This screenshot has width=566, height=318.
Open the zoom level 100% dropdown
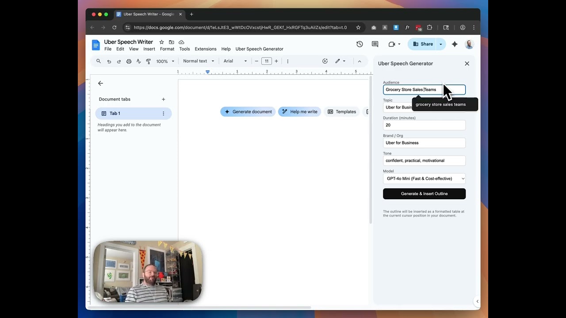[165, 61]
